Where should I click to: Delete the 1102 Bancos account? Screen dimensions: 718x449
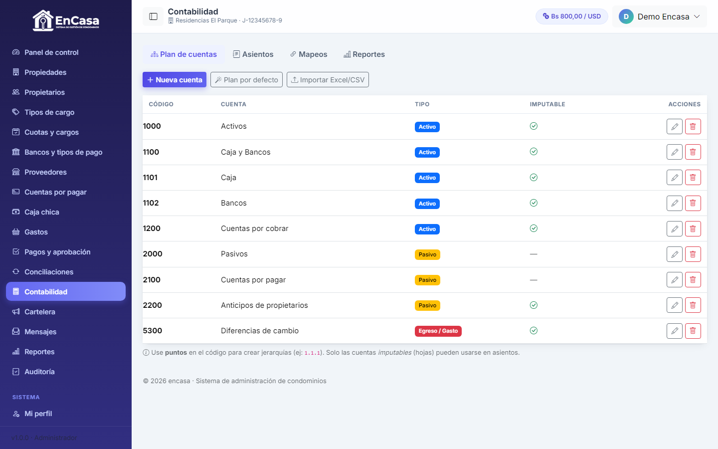[x=693, y=203]
